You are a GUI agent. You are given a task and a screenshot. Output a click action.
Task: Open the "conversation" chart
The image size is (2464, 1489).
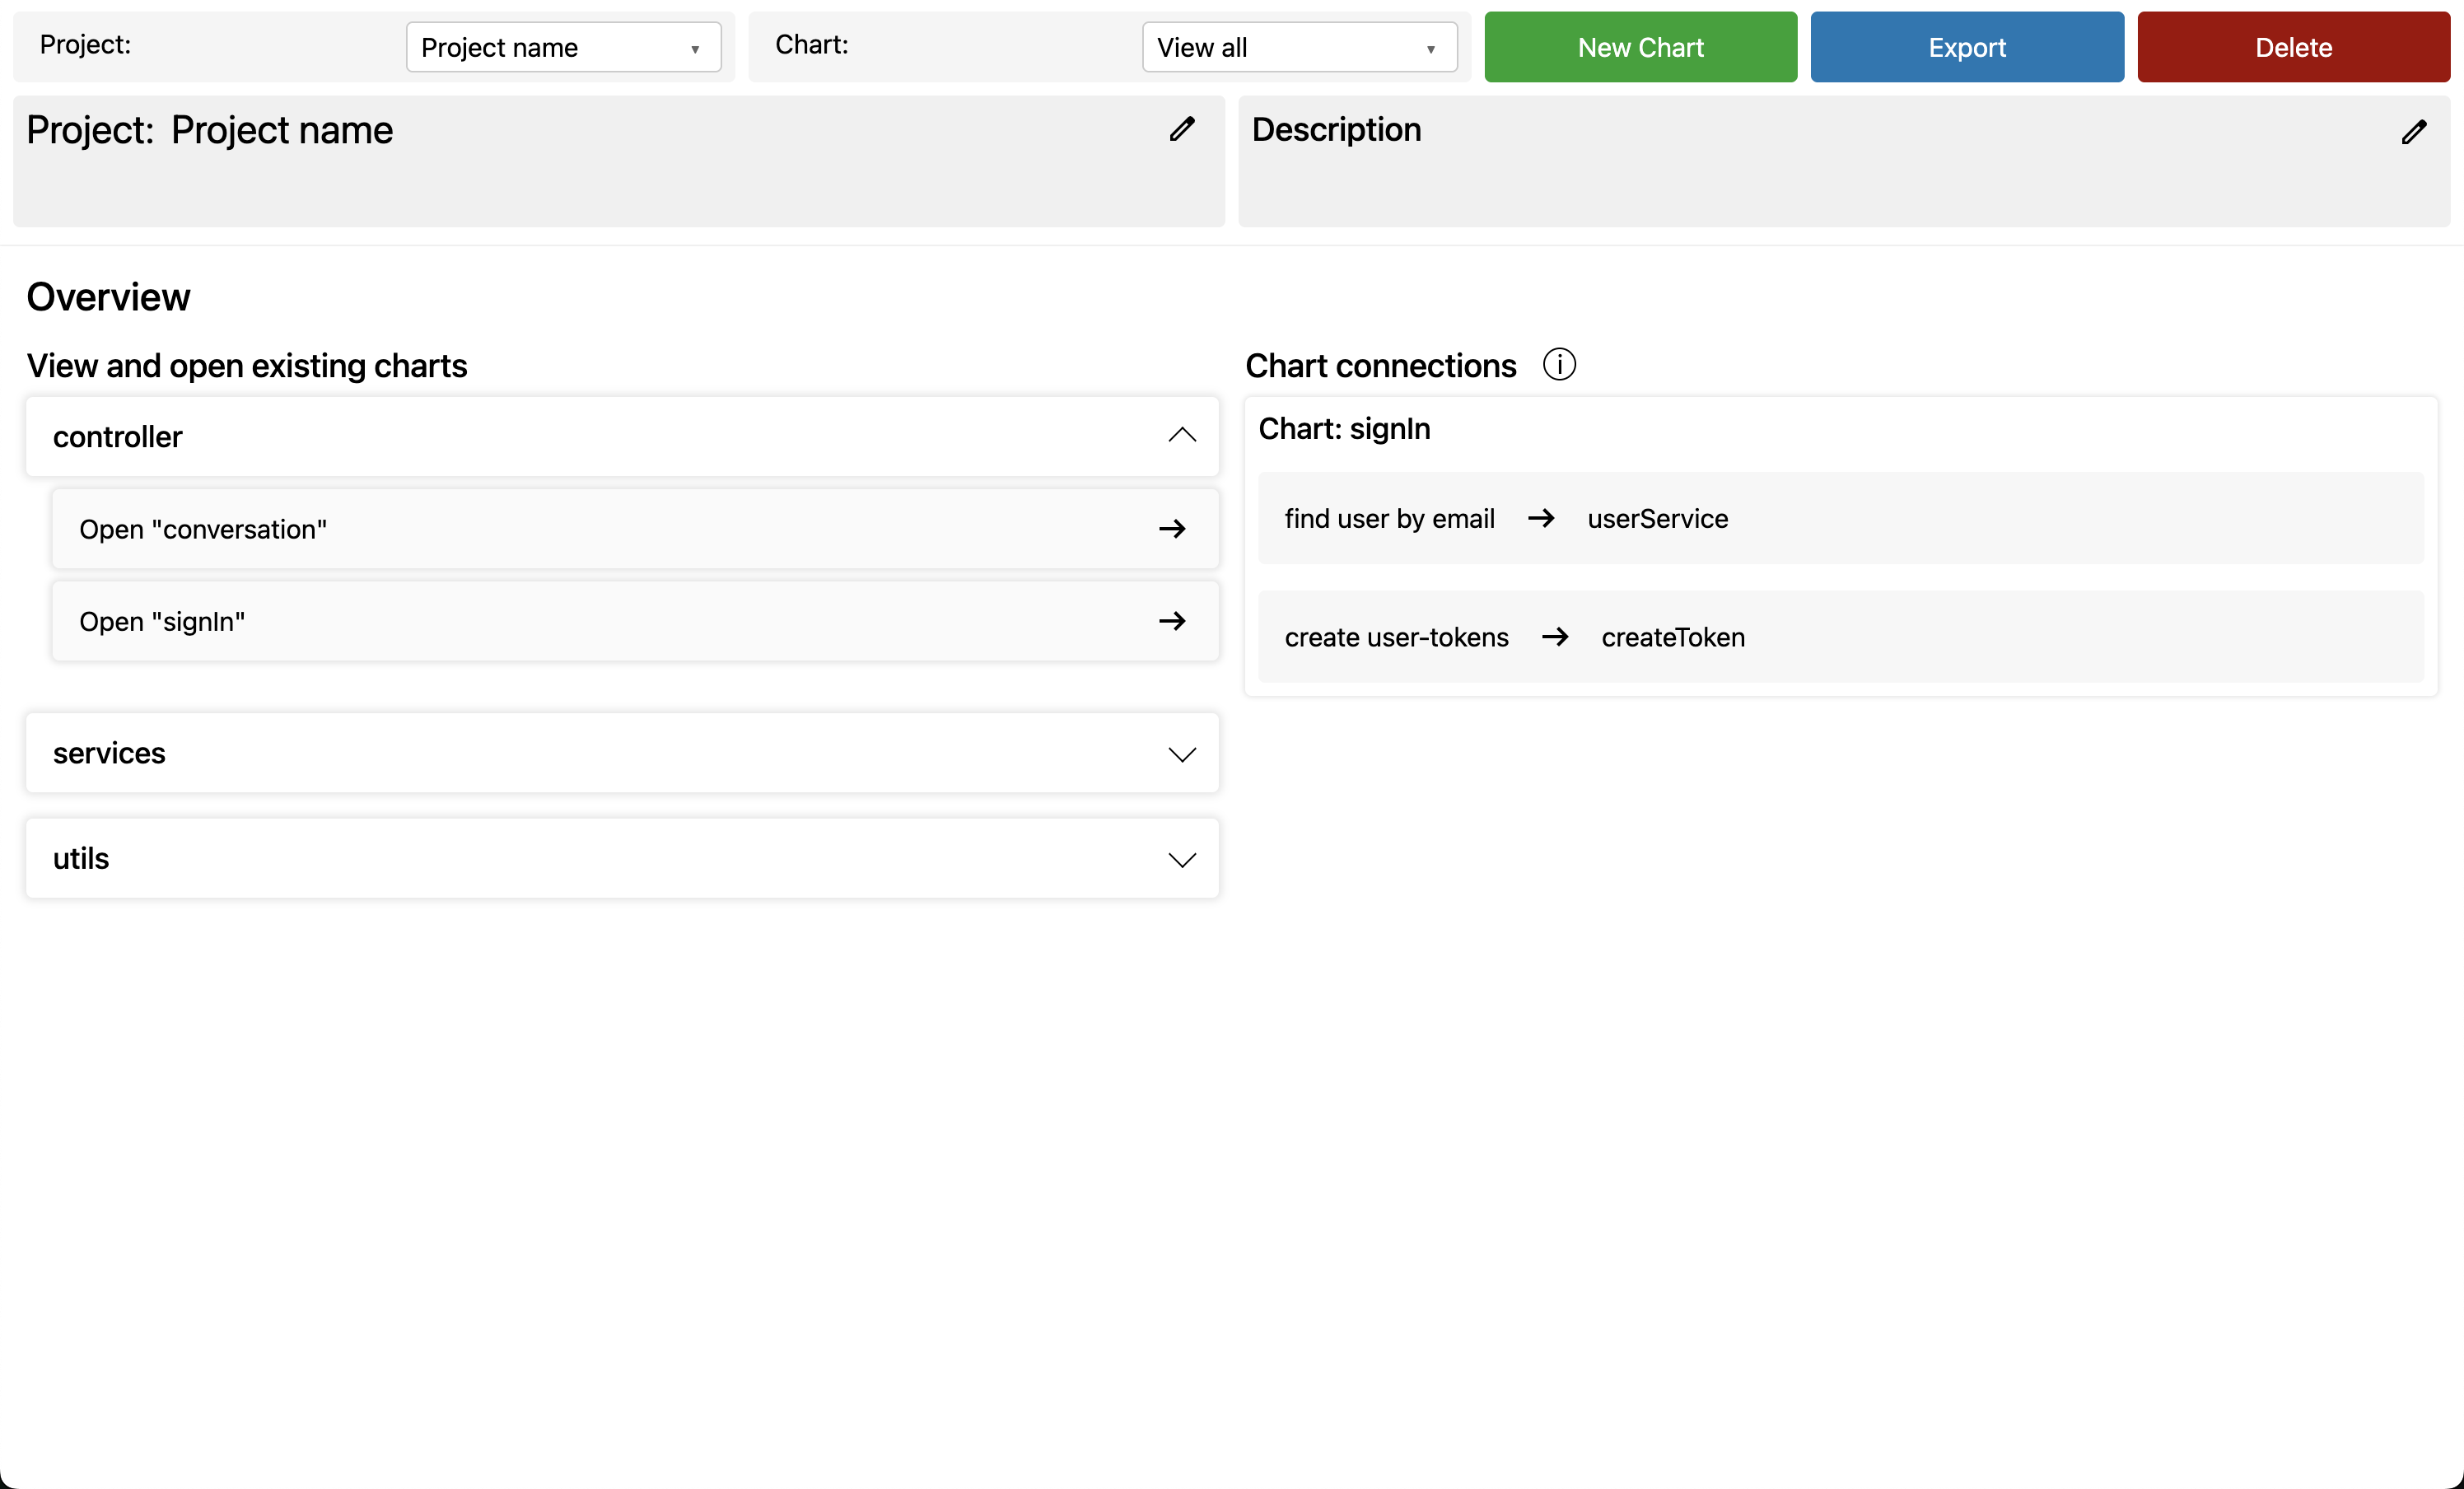pos(635,529)
